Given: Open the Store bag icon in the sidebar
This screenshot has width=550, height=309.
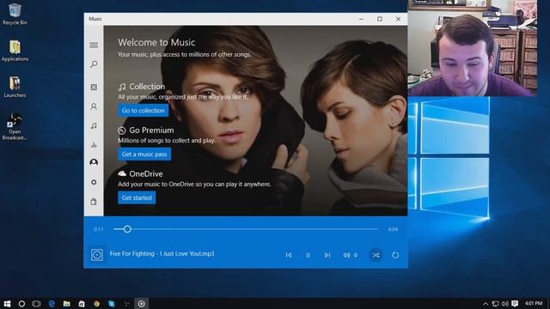Looking at the screenshot, I should pyautogui.click(x=94, y=202).
